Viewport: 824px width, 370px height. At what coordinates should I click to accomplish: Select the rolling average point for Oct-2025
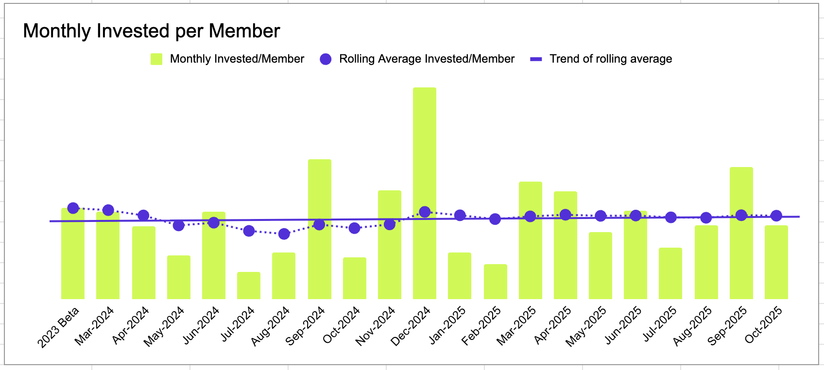click(x=776, y=216)
